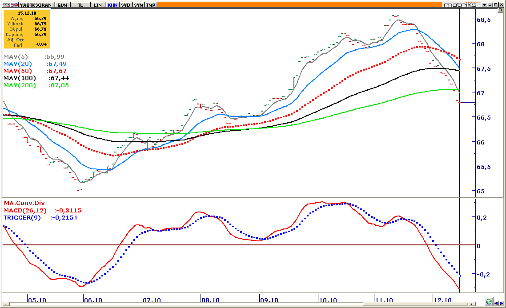Screen dimensions: 506x308
Task: Click the orange price info box for 15.12.10
Action: [27, 29]
